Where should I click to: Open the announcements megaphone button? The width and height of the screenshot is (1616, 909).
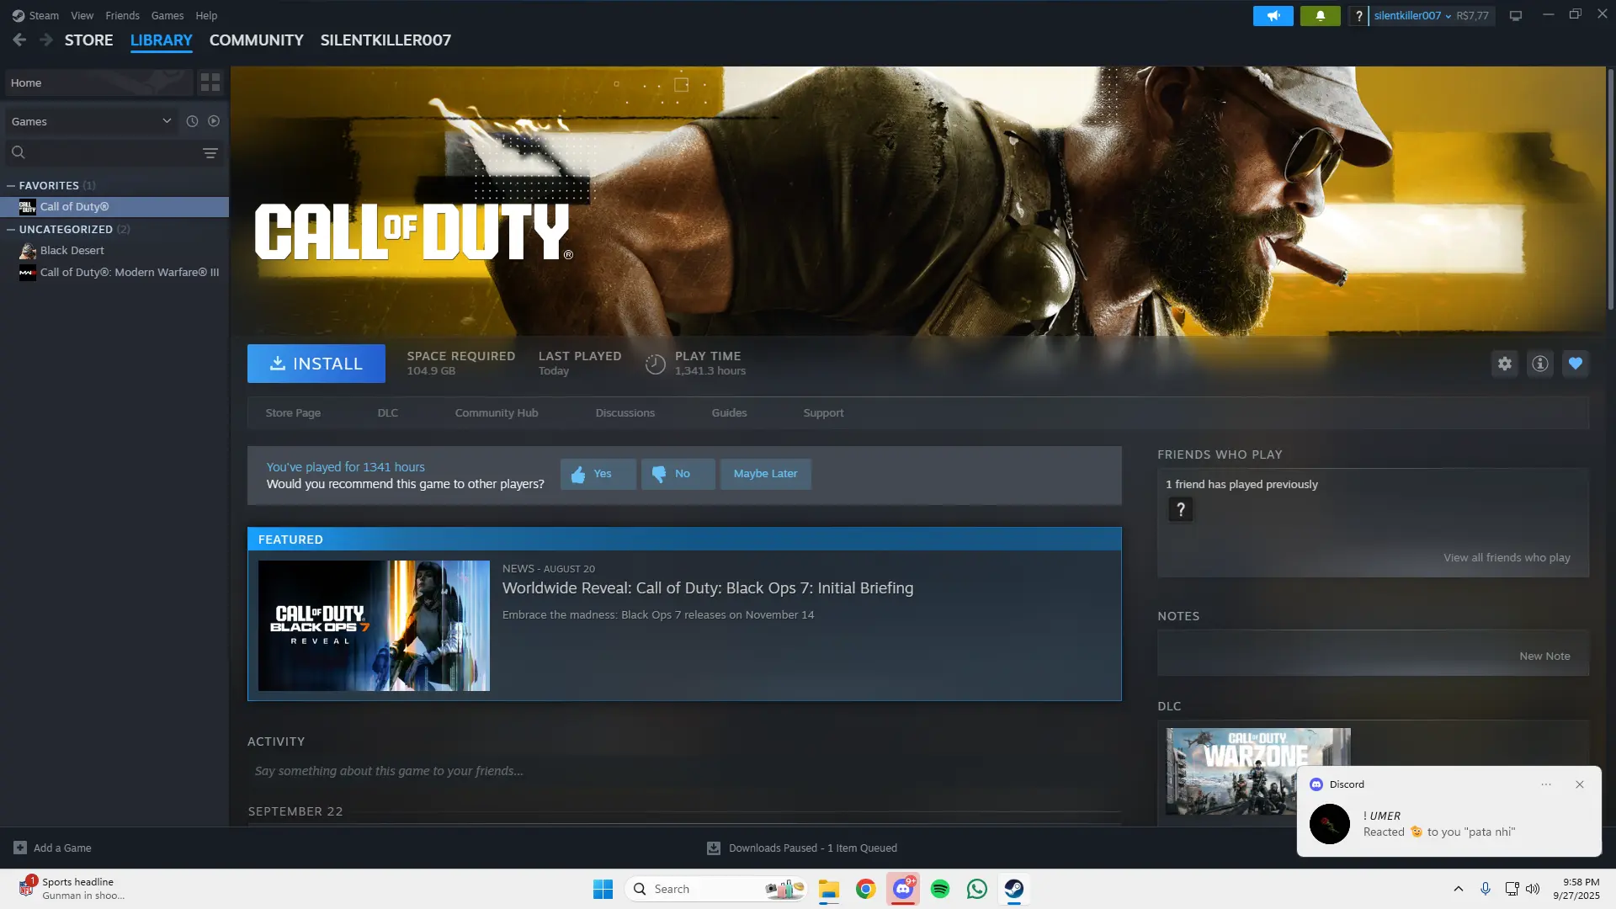pyautogui.click(x=1273, y=16)
